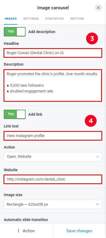Focus the Link text input field
Viewport: 106px width, 238px height.
click(x=53, y=136)
